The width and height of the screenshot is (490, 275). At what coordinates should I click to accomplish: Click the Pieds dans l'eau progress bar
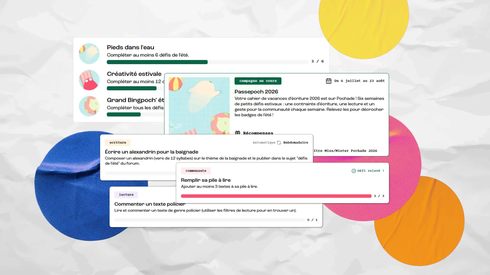point(207,62)
